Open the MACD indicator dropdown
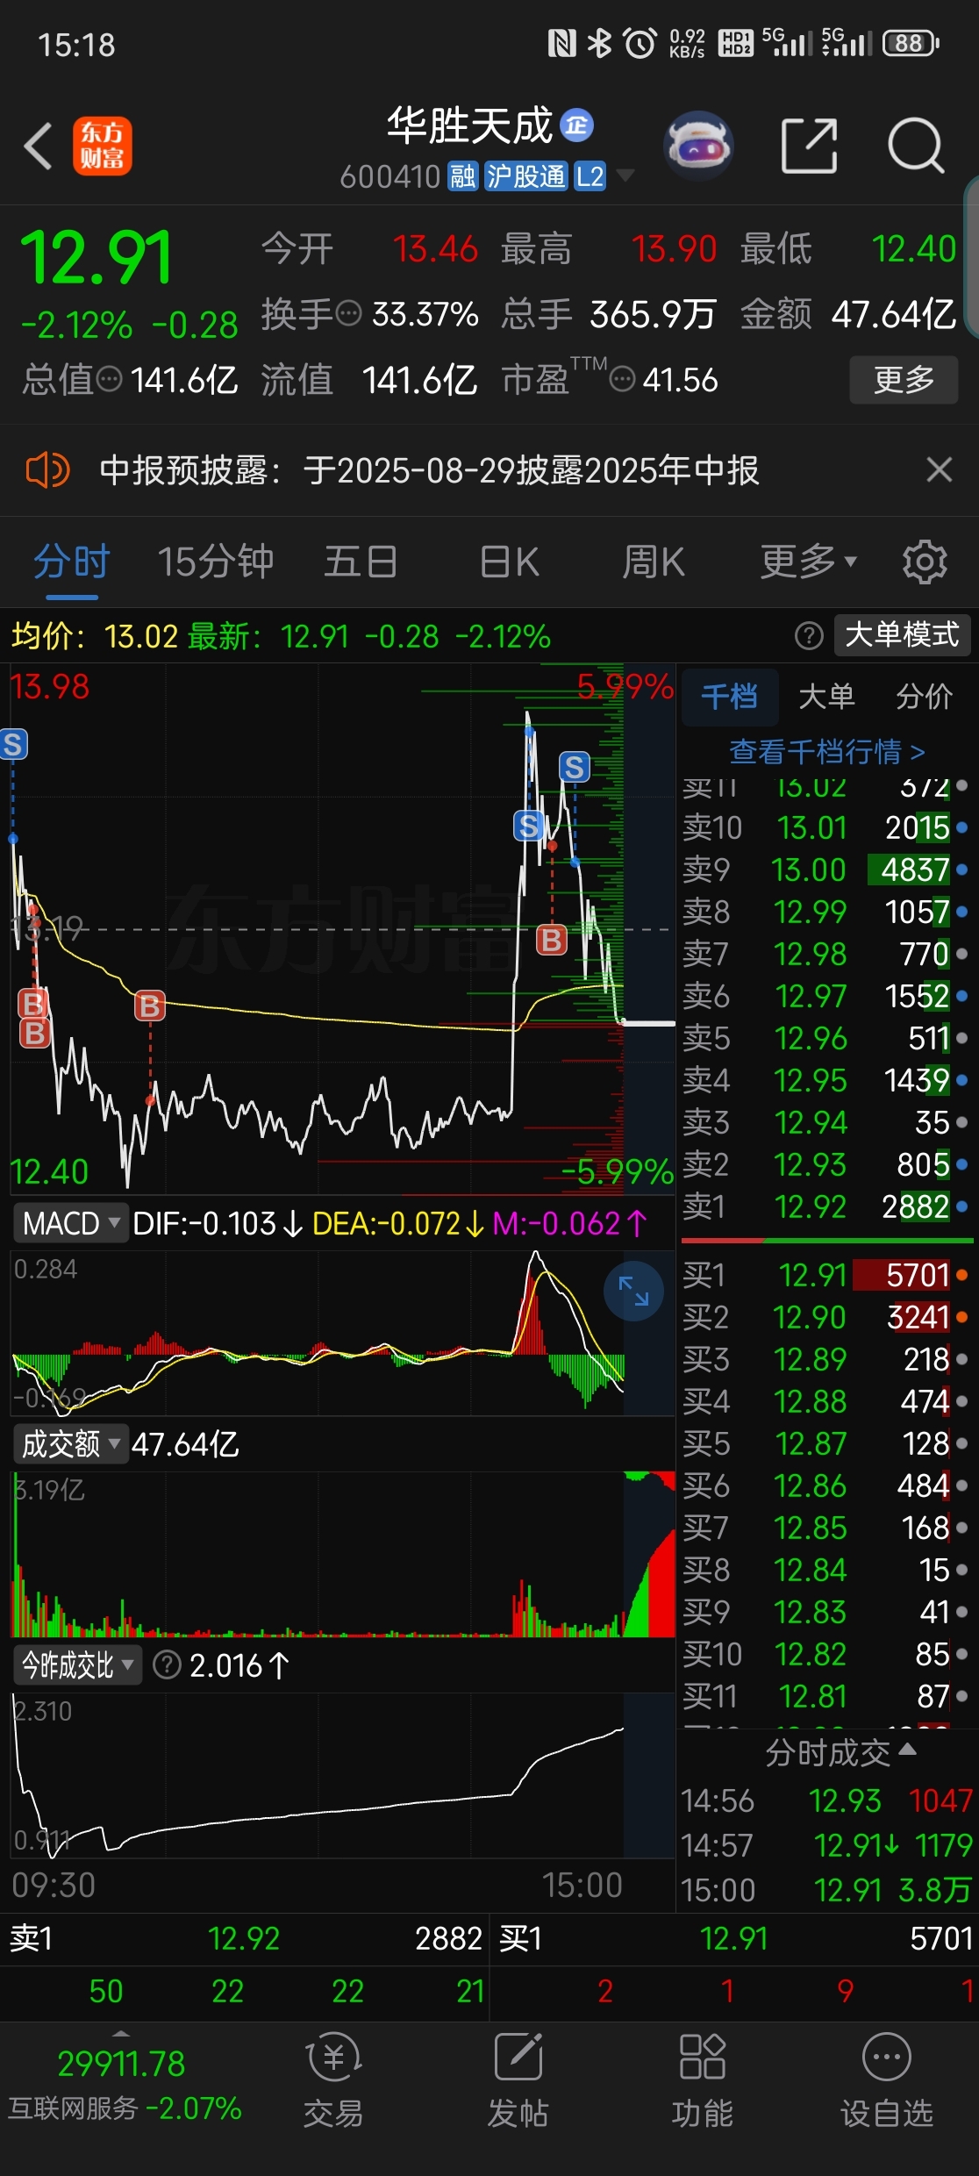 [71, 1222]
